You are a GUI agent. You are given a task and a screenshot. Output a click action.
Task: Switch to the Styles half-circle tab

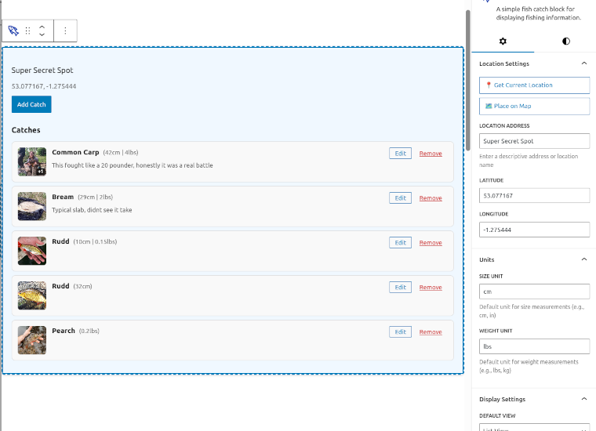565,41
